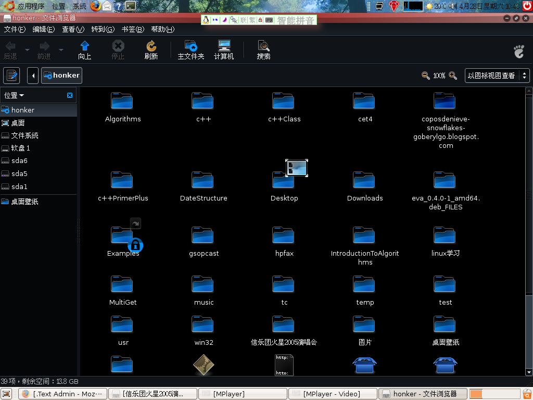The height and width of the screenshot is (400, 533).
Task: Select 软盘 1 in the sidebar
Action: tap(39, 148)
